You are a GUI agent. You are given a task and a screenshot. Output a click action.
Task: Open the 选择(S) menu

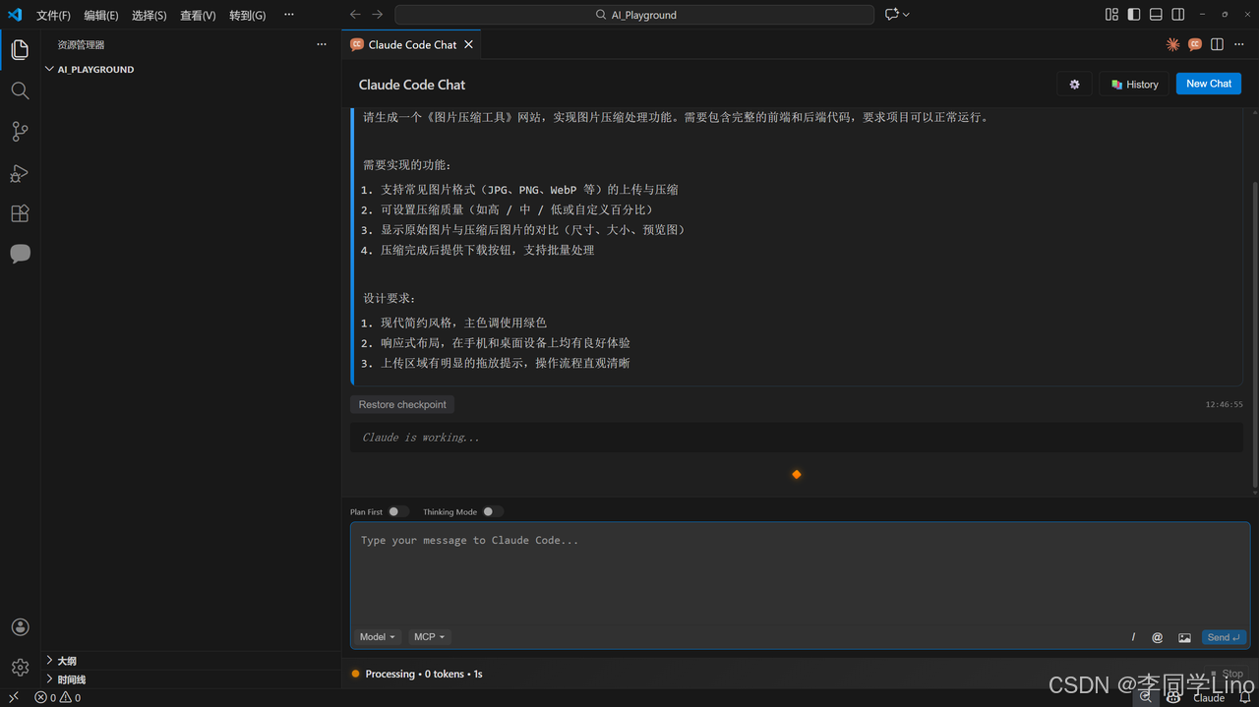[x=150, y=15]
